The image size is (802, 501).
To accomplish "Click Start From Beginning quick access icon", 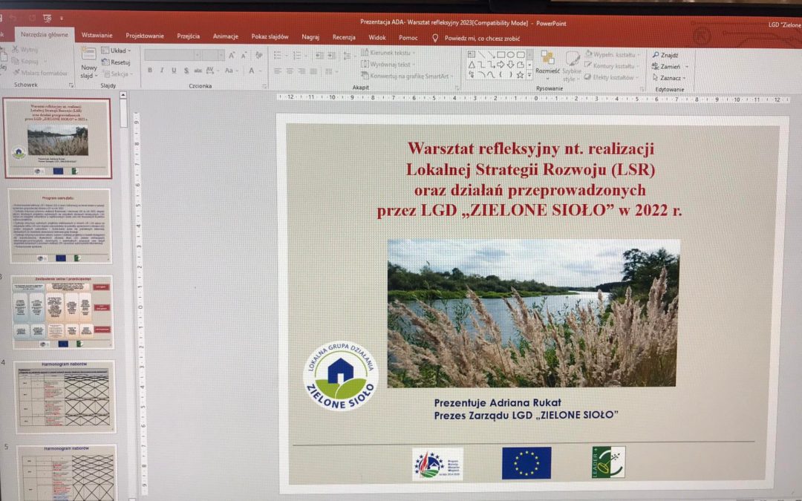I will [48, 17].
